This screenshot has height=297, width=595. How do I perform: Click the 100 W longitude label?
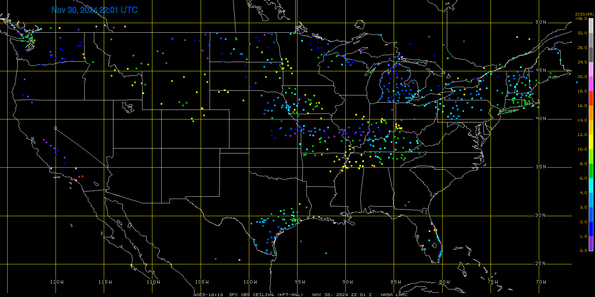pos(250,282)
